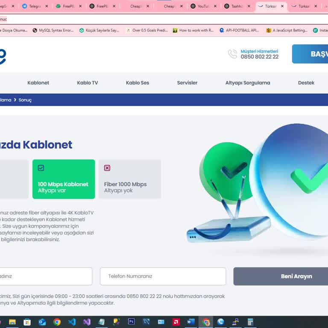This screenshot has width=328, height=328.
Task: Open the How to work with R bookmark
Action: (193, 30)
